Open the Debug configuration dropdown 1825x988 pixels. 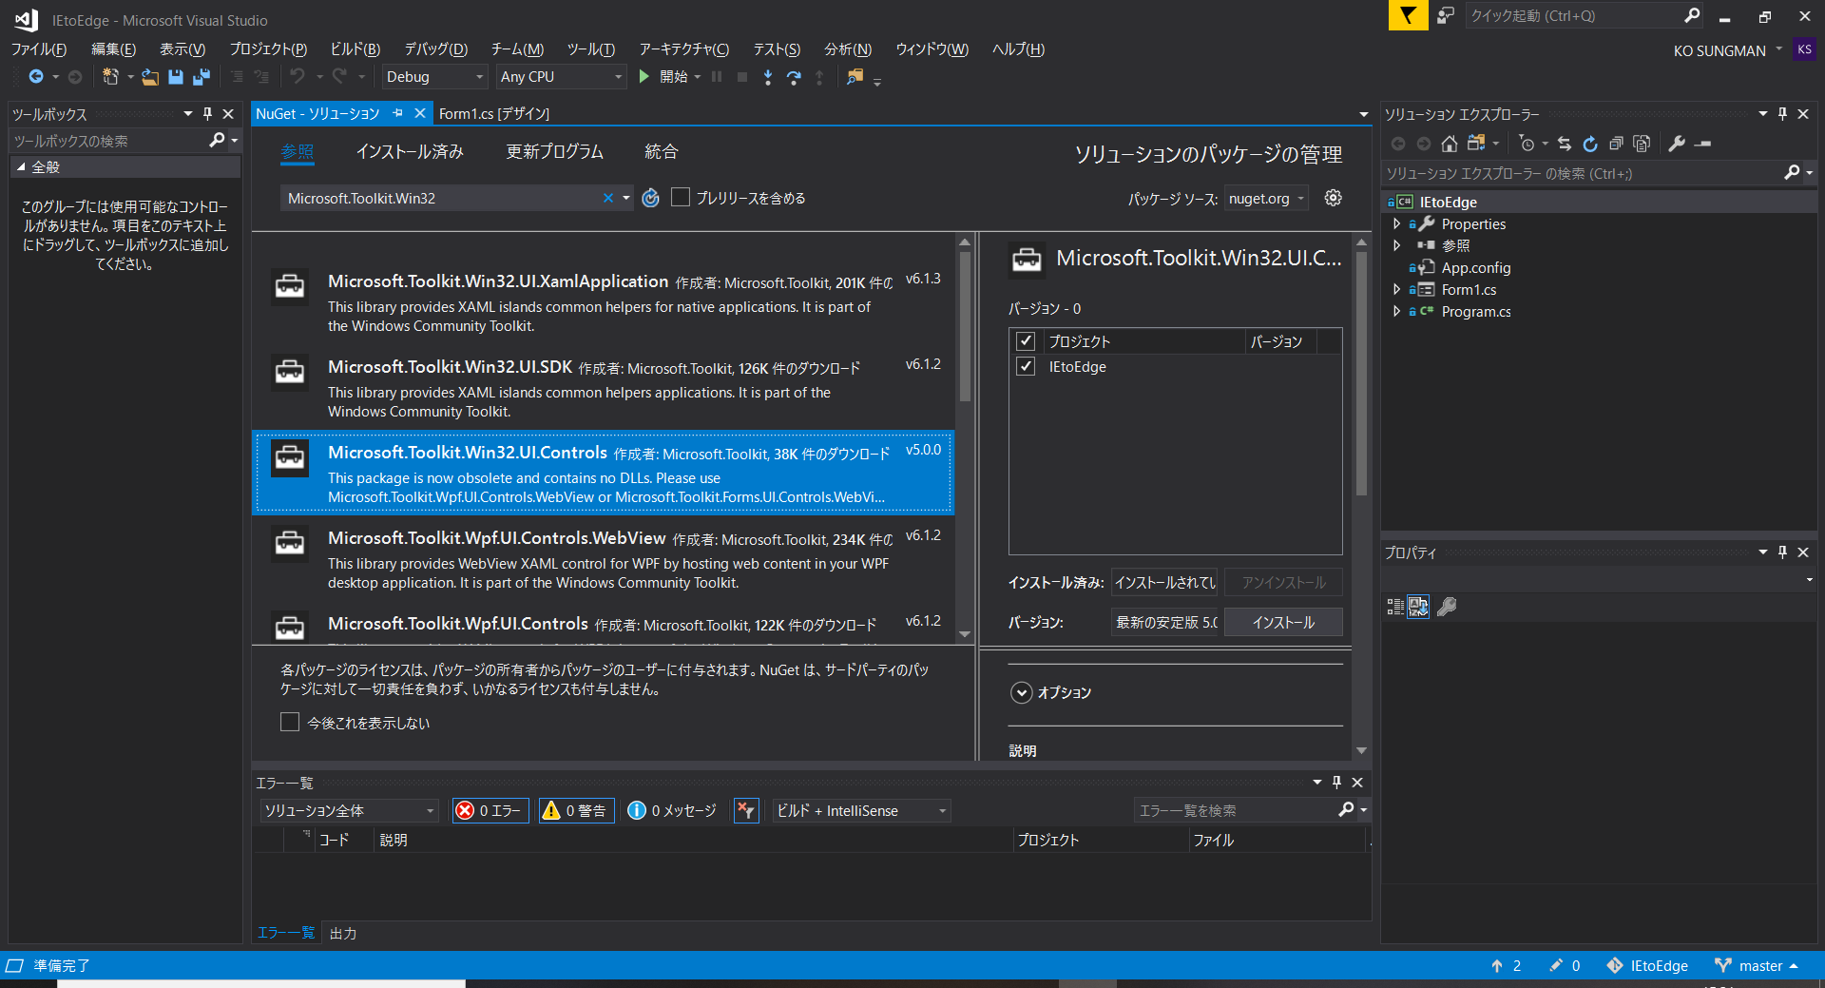[435, 77]
